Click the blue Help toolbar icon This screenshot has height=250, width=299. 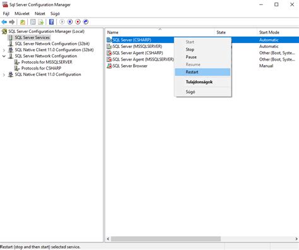coord(51,22)
